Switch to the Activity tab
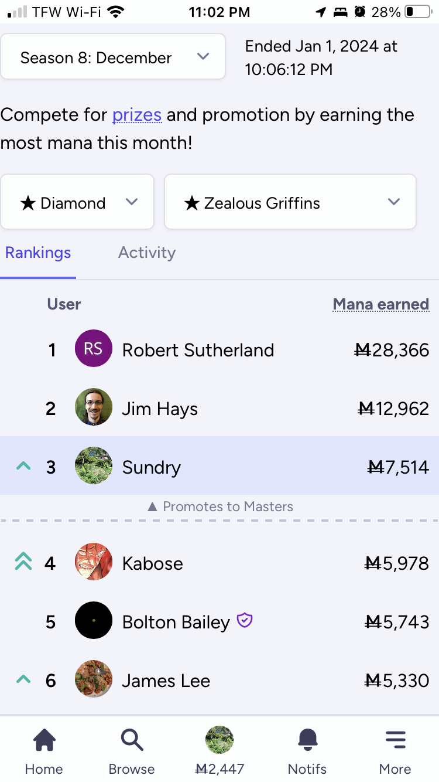This screenshot has height=782, width=439. (x=146, y=253)
